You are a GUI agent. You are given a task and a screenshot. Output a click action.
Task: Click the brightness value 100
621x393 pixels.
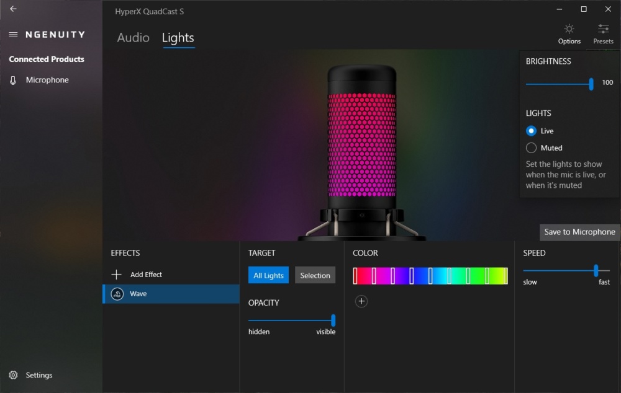607,82
